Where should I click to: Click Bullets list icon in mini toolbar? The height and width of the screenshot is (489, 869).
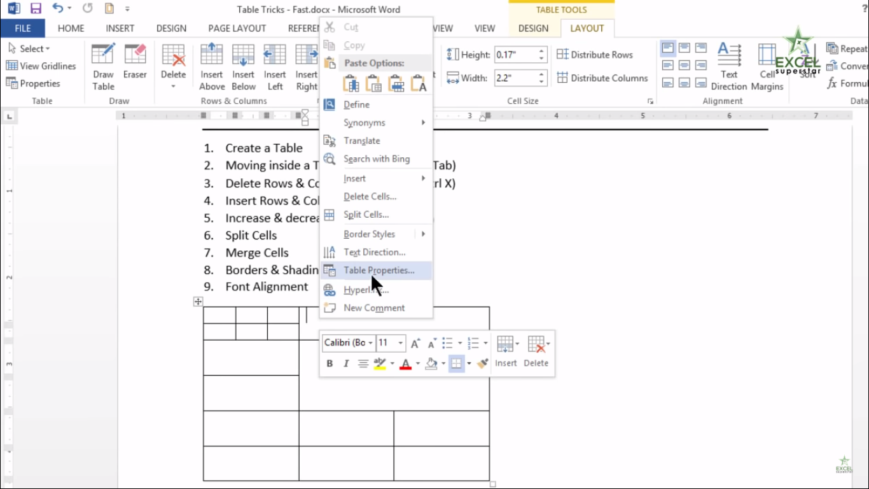pyautogui.click(x=448, y=343)
